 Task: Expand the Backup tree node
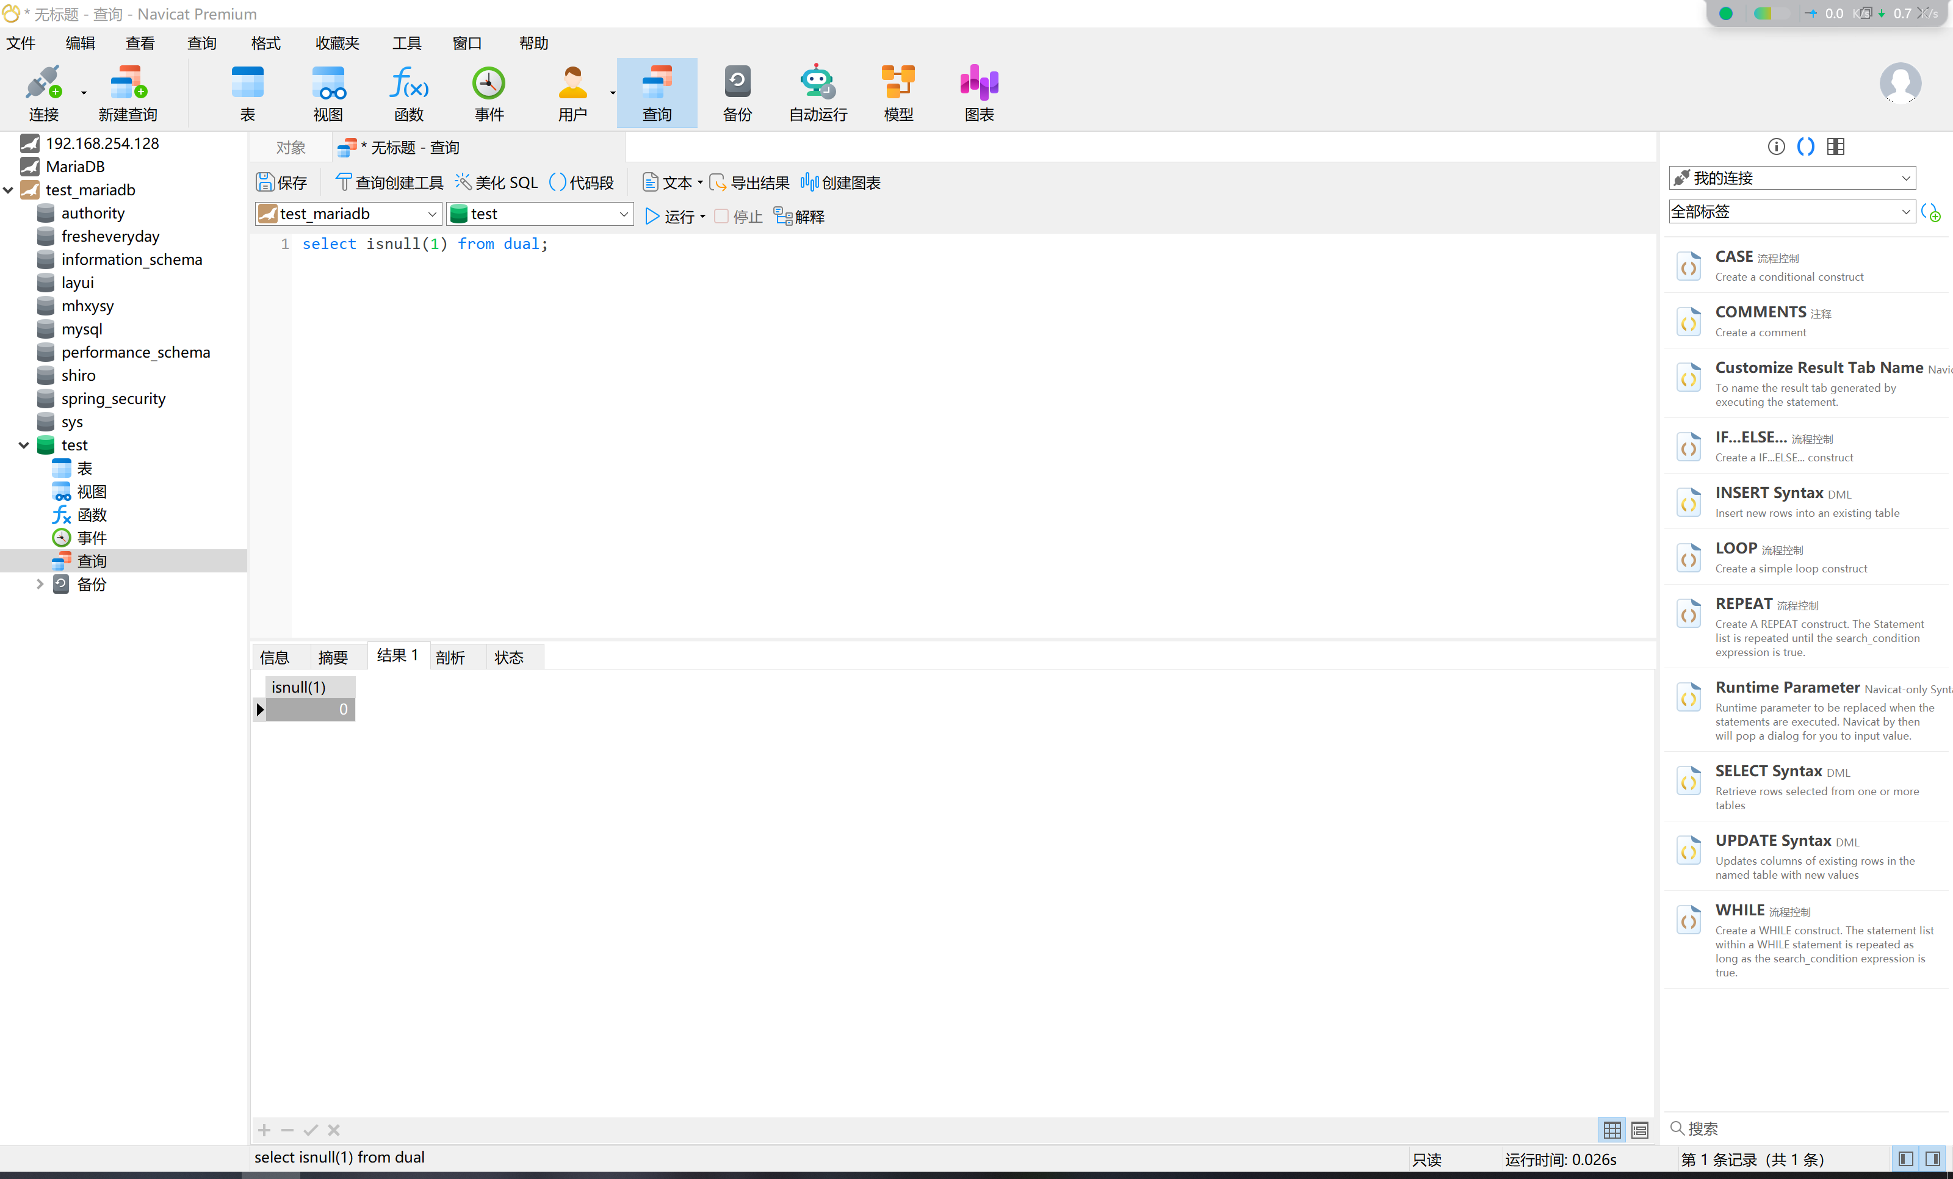pyautogui.click(x=40, y=584)
